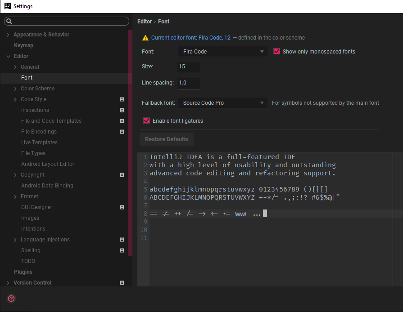Click the font Size field
403x312 pixels.
click(188, 67)
